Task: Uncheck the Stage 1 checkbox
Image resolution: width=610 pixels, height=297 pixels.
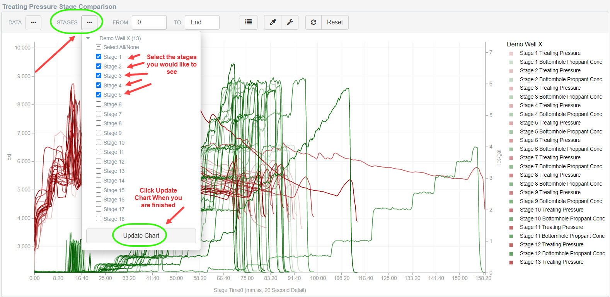Action: 99,57
